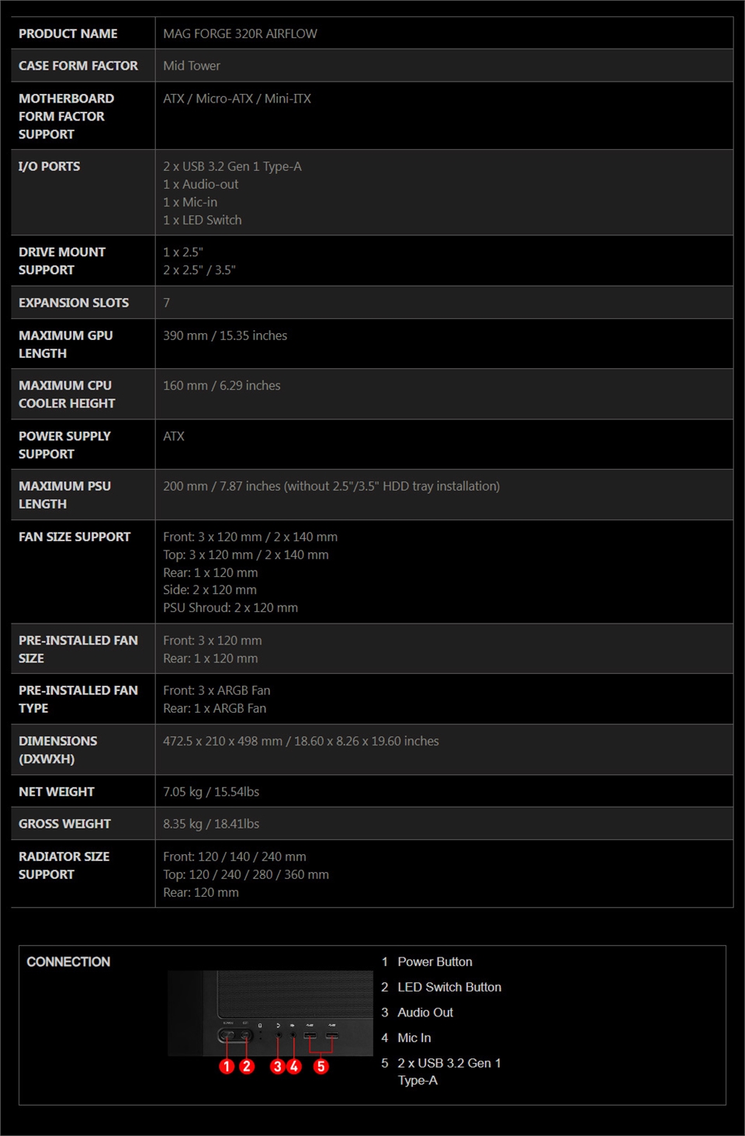745x1136 pixels.
Task: Click the red number 2 marker
Action: click(x=247, y=1066)
